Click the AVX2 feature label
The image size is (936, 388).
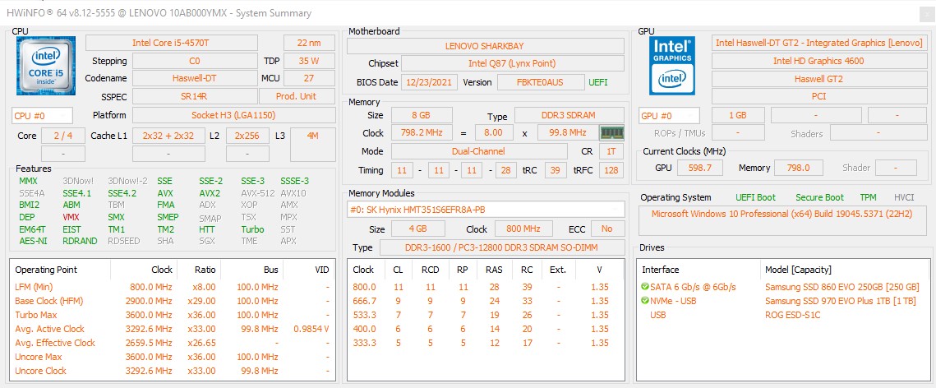tap(210, 193)
